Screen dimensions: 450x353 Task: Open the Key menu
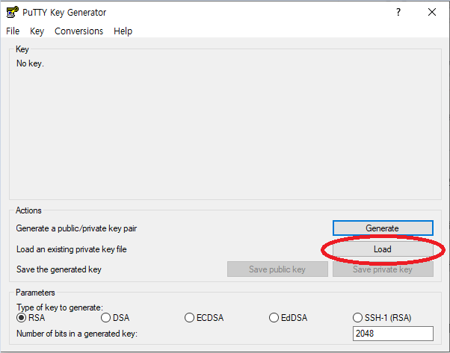[37, 31]
